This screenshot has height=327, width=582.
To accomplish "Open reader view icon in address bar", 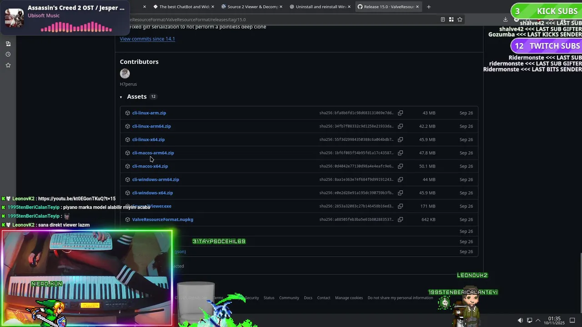I will click(x=442, y=20).
